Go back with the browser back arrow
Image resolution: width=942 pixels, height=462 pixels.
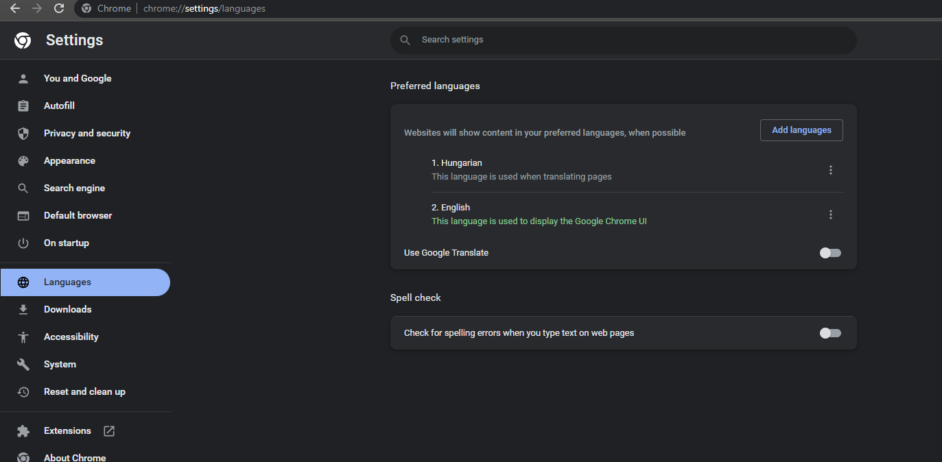tap(14, 8)
